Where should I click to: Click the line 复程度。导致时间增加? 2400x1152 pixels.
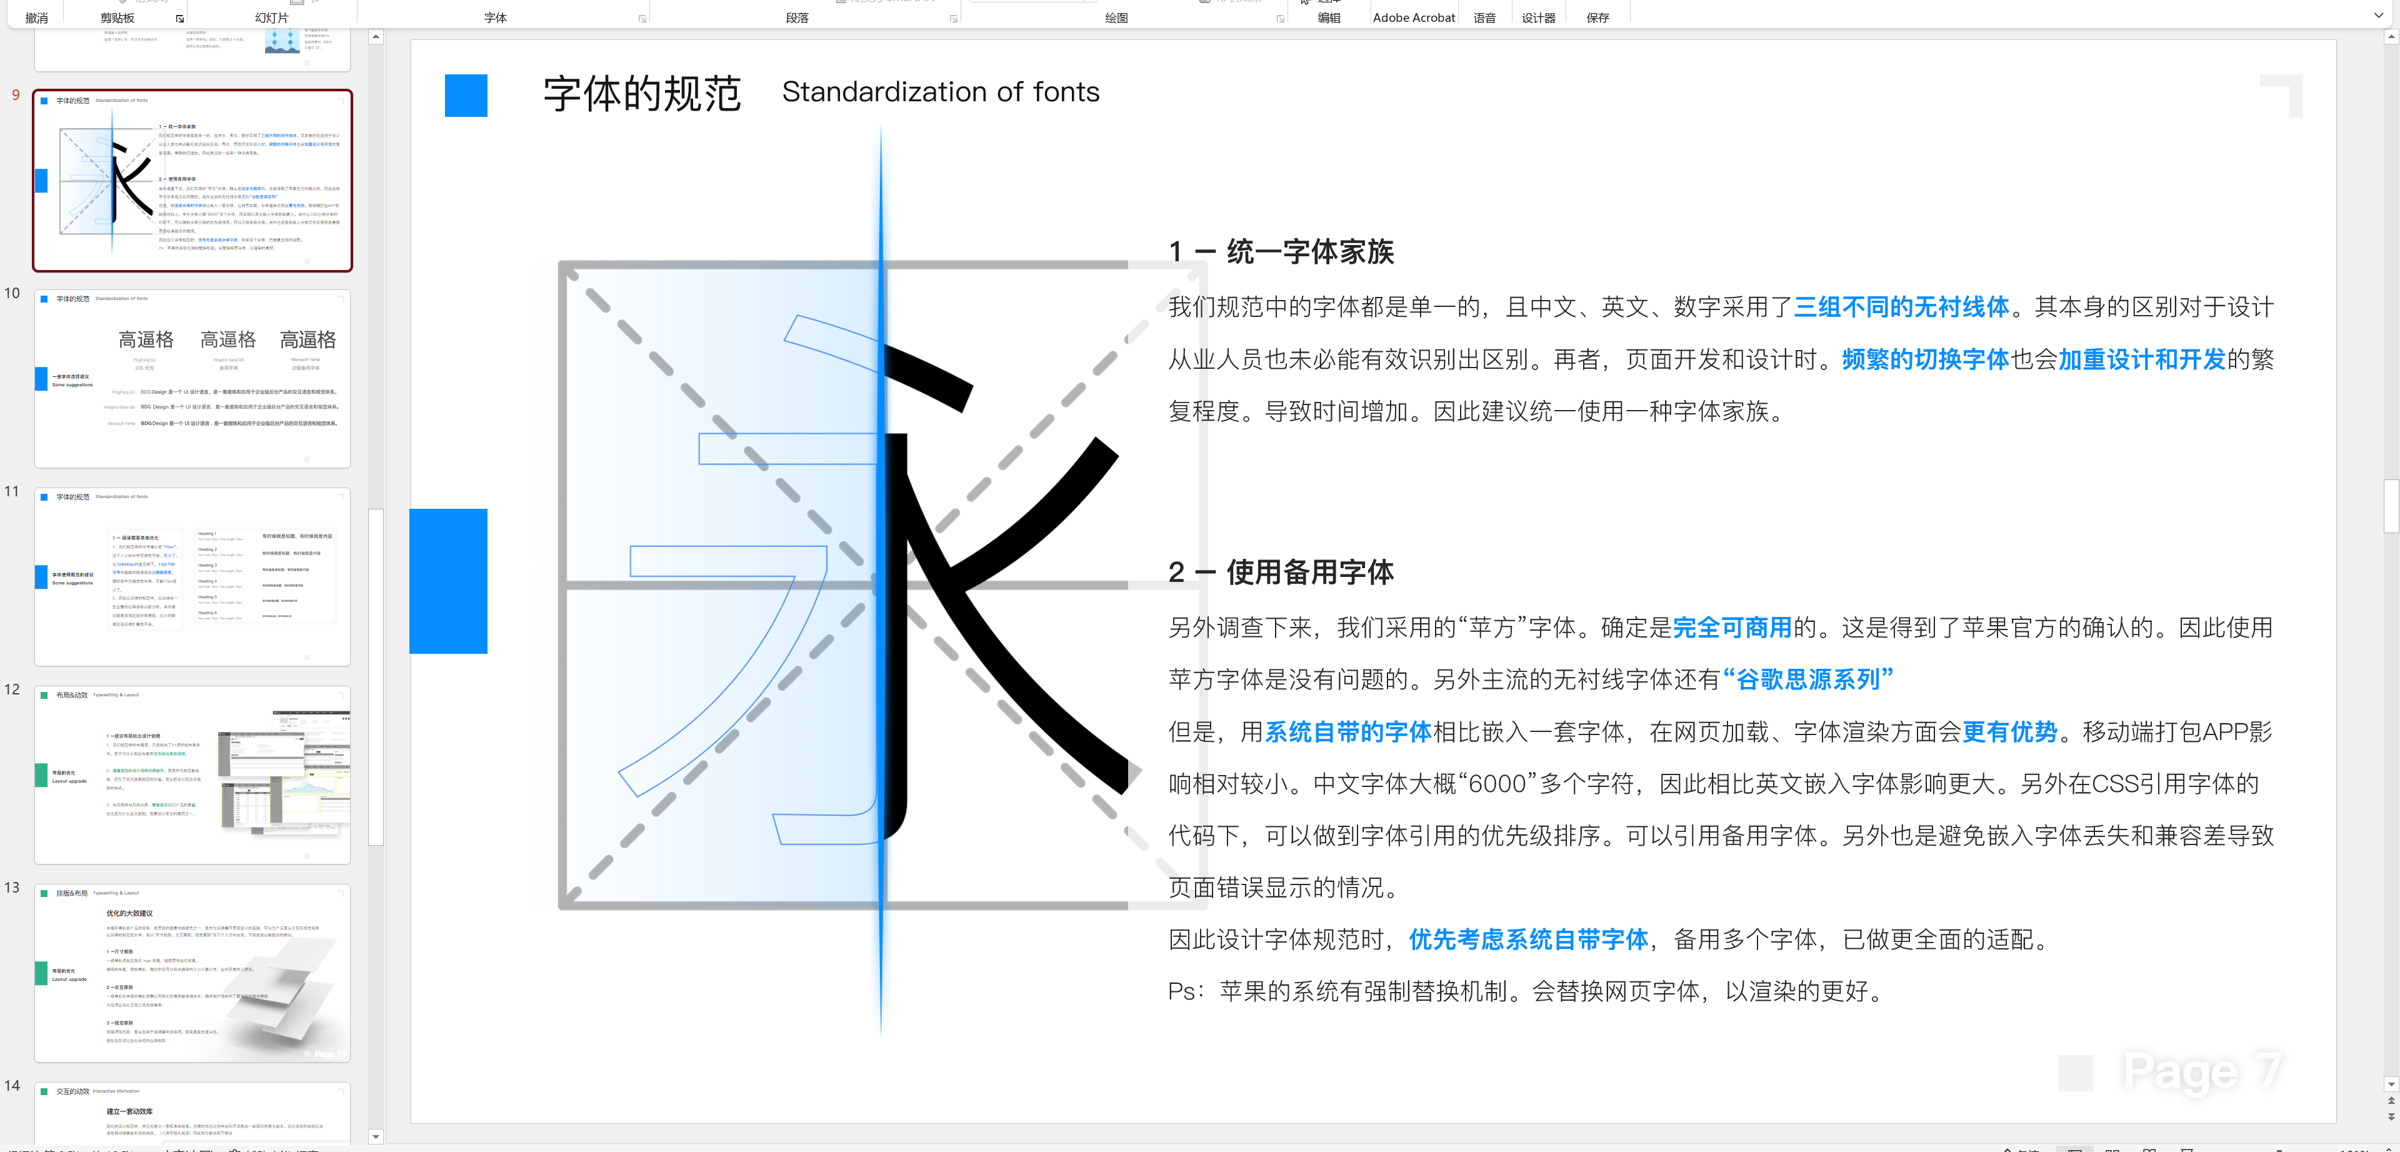pyautogui.click(x=1477, y=411)
